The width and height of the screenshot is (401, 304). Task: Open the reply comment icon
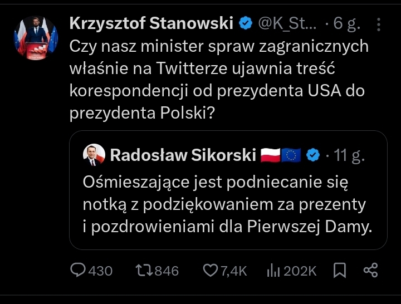tap(77, 271)
